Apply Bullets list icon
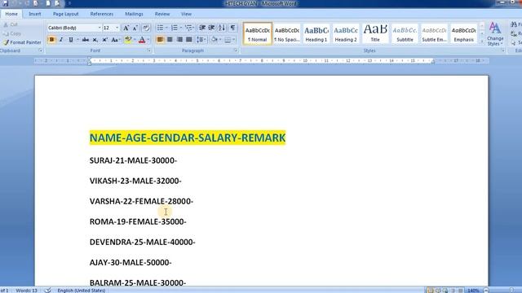522x293 pixels. [160, 28]
